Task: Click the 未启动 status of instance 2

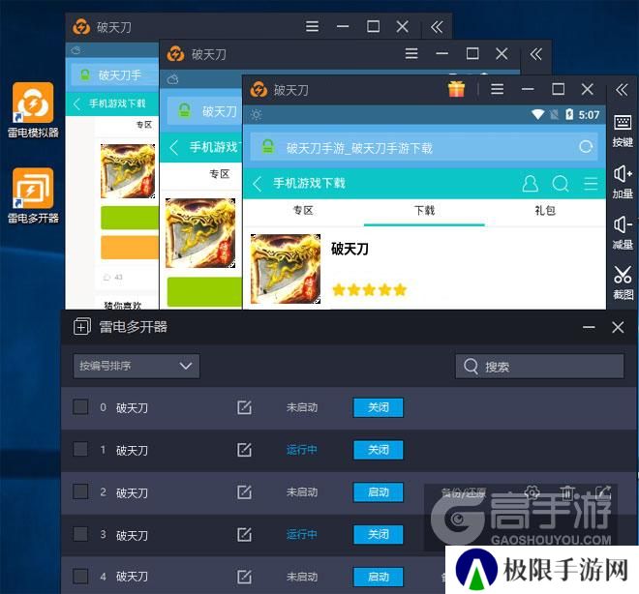Action: tap(301, 492)
